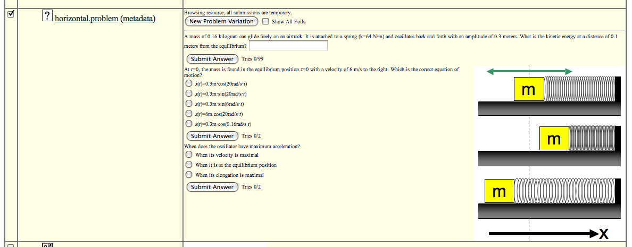This screenshot has height=247, width=632.
Task: Click the question mark icon beside horizontal.problem
Action: [x=47, y=17]
